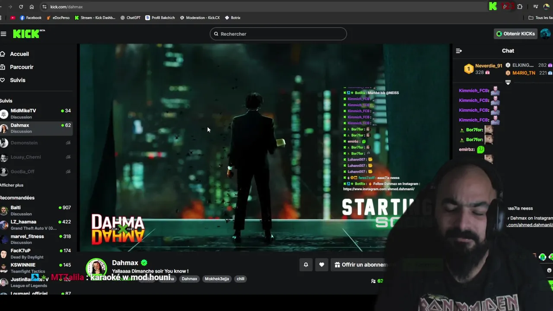Open the ChatGPT bookmark

click(130, 18)
